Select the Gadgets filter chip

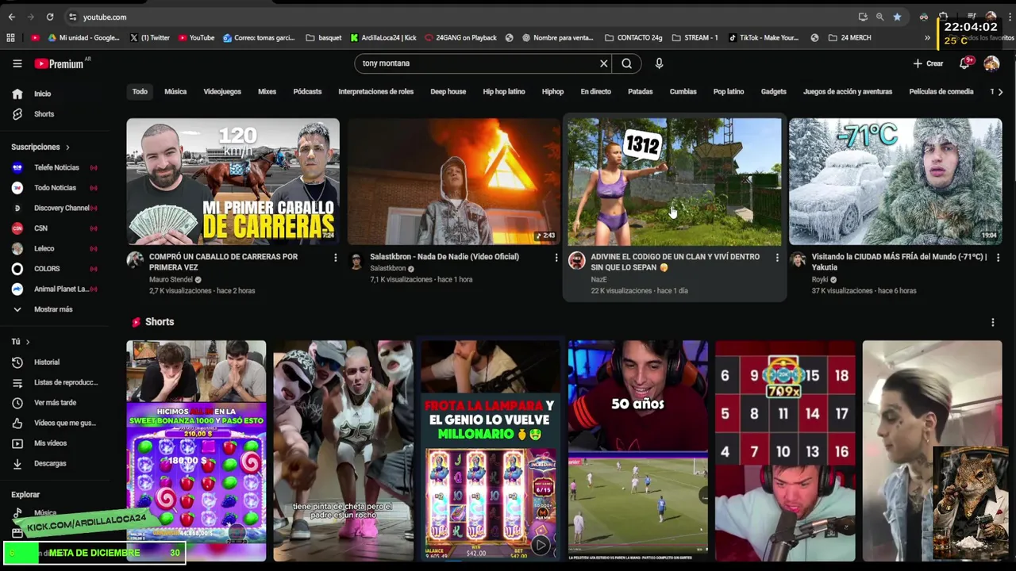tap(774, 92)
